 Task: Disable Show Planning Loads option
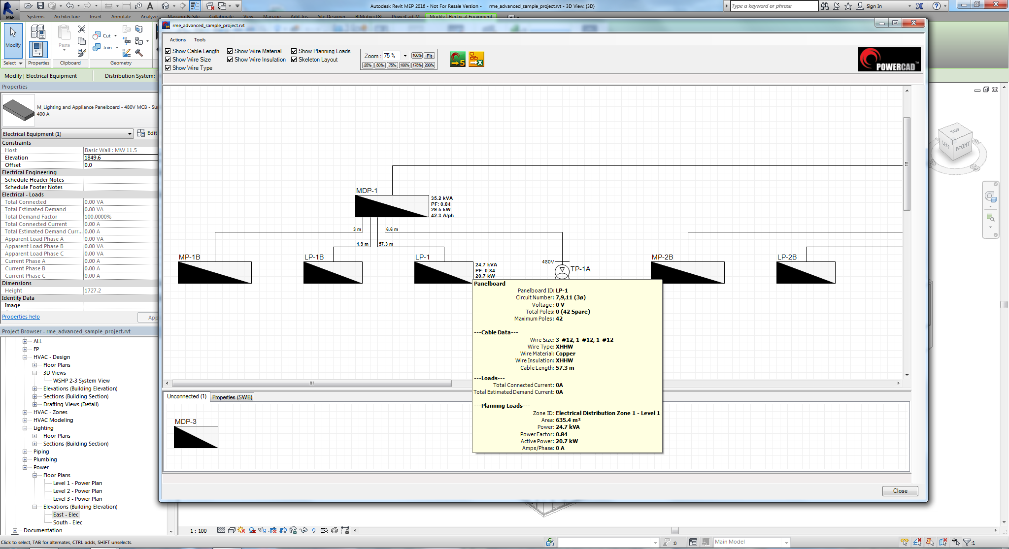294,51
